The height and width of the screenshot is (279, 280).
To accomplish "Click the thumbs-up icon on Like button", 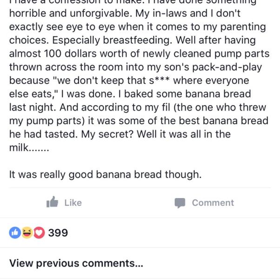I will tap(52, 202).
